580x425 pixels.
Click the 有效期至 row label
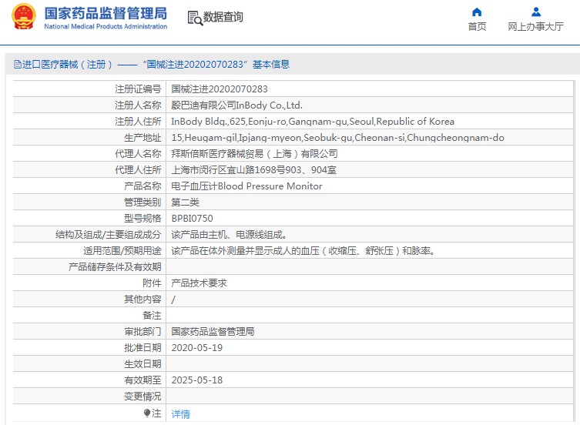tap(142, 380)
